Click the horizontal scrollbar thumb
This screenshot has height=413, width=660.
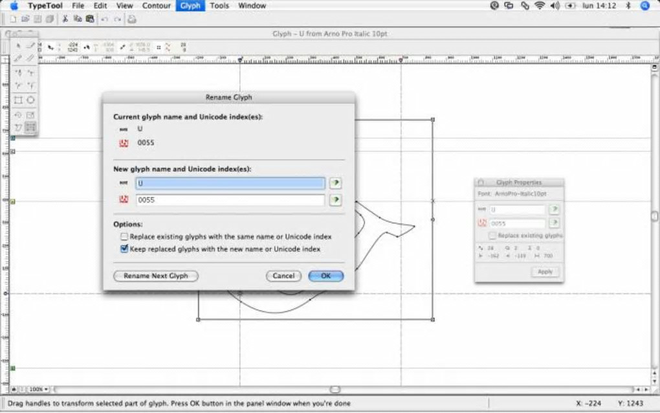click(335, 390)
